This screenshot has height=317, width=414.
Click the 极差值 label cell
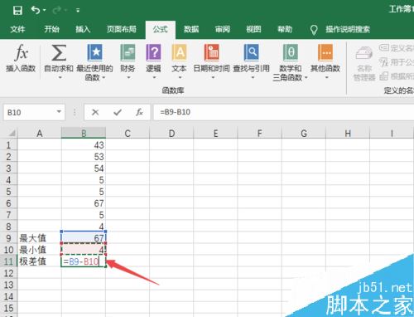point(40,261)
